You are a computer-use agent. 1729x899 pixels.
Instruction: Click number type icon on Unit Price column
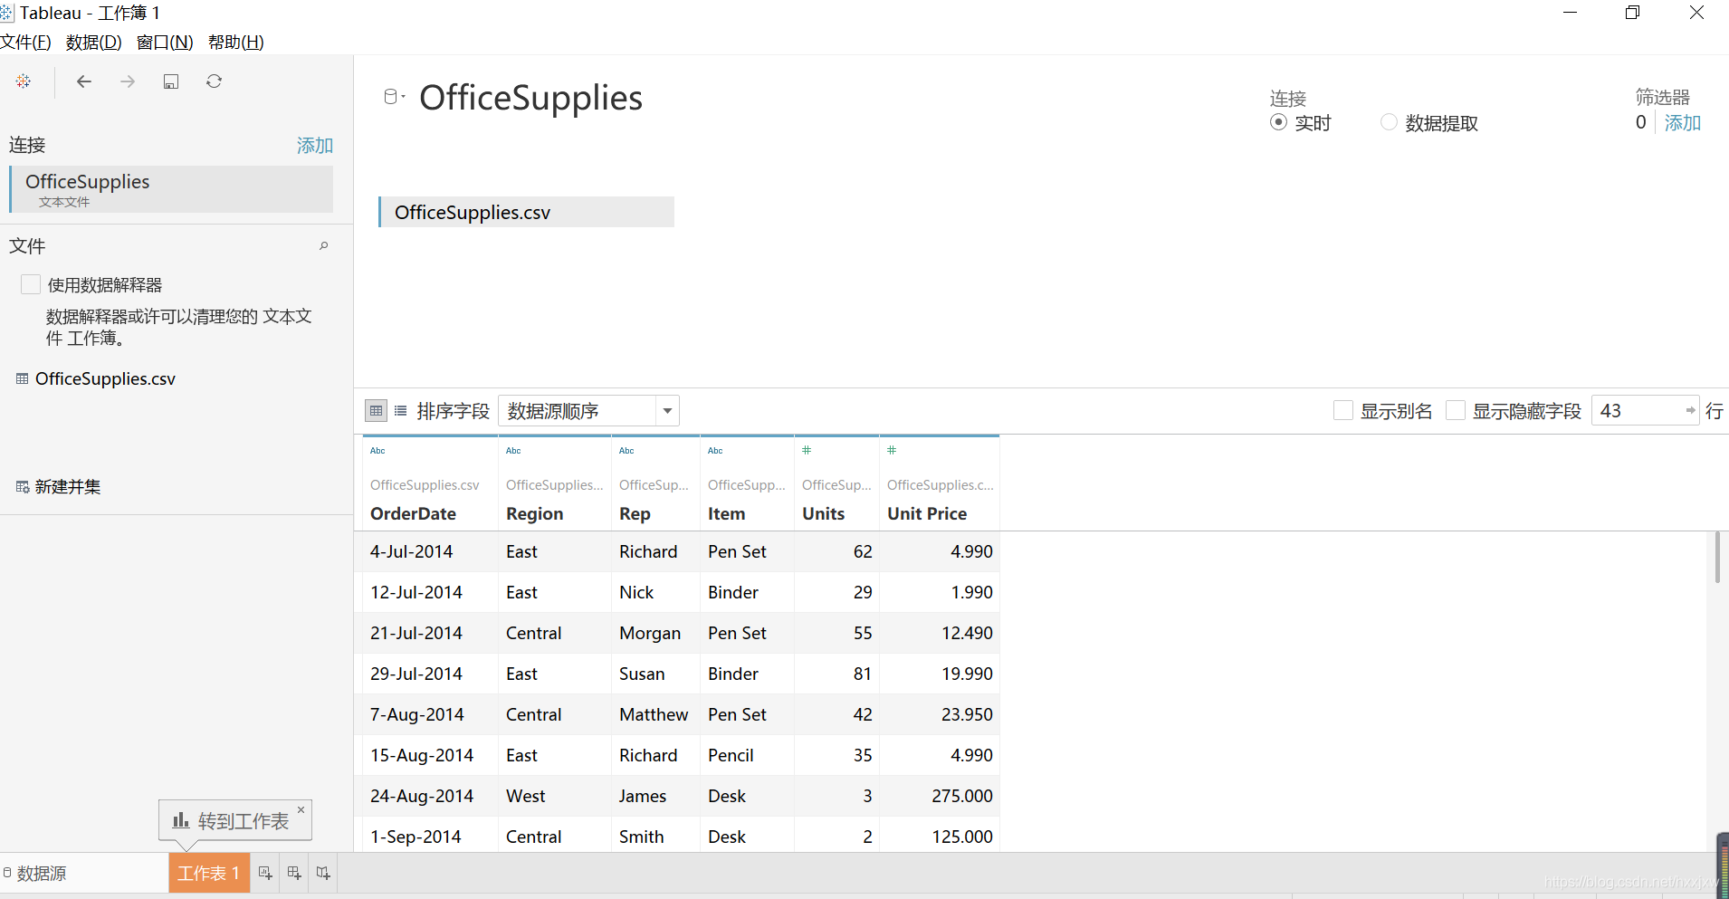[x=892, y=450]
